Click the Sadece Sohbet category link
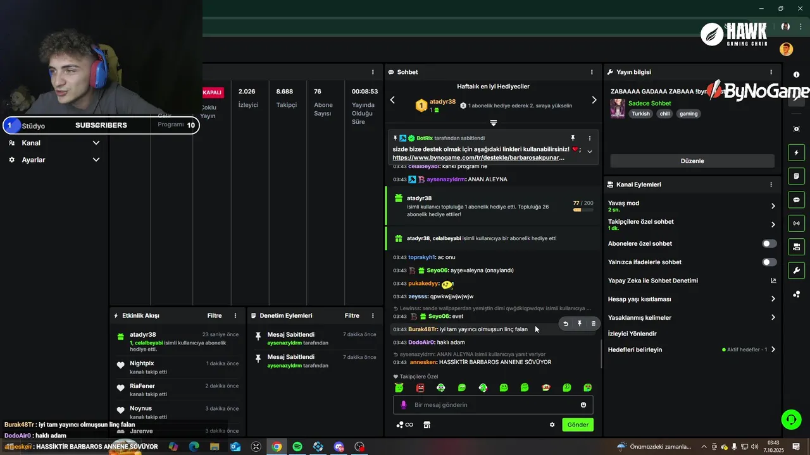Screen dimensions: 810x455 point(650,103)
